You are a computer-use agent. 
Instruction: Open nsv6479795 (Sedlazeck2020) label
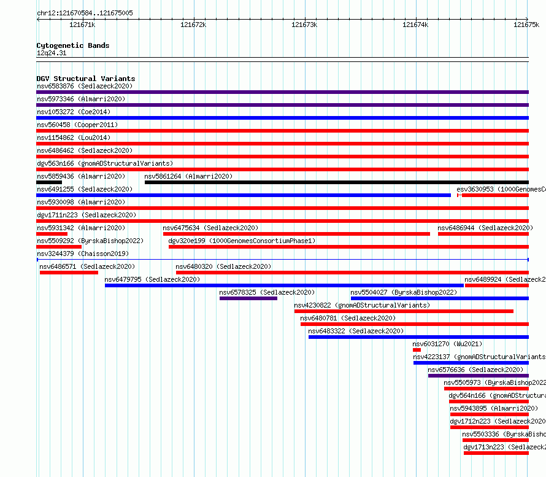(152, 279)
